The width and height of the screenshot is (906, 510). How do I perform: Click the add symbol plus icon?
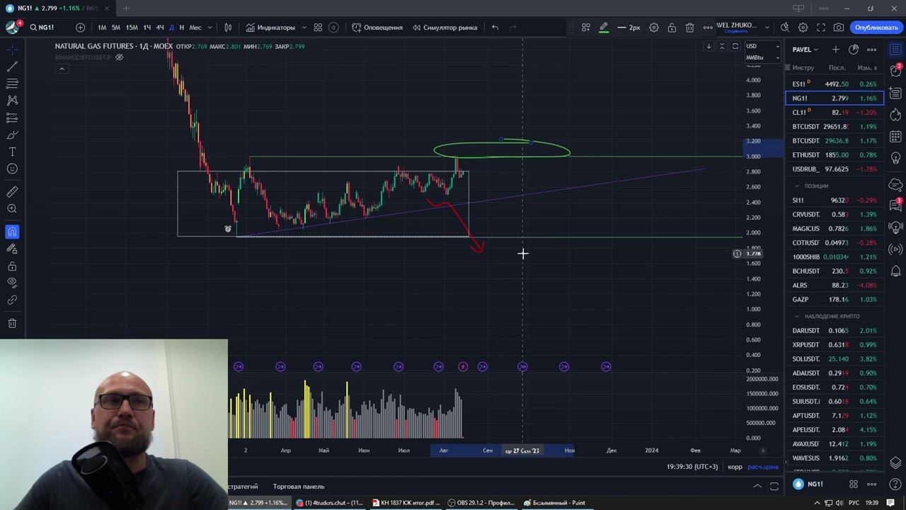point(80,28)
